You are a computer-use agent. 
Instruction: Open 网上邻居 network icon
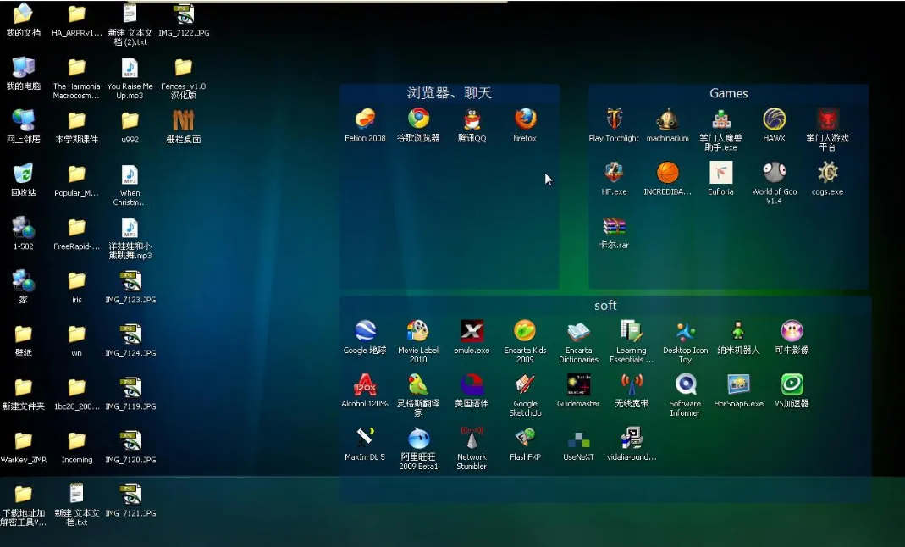pos(23,120)
